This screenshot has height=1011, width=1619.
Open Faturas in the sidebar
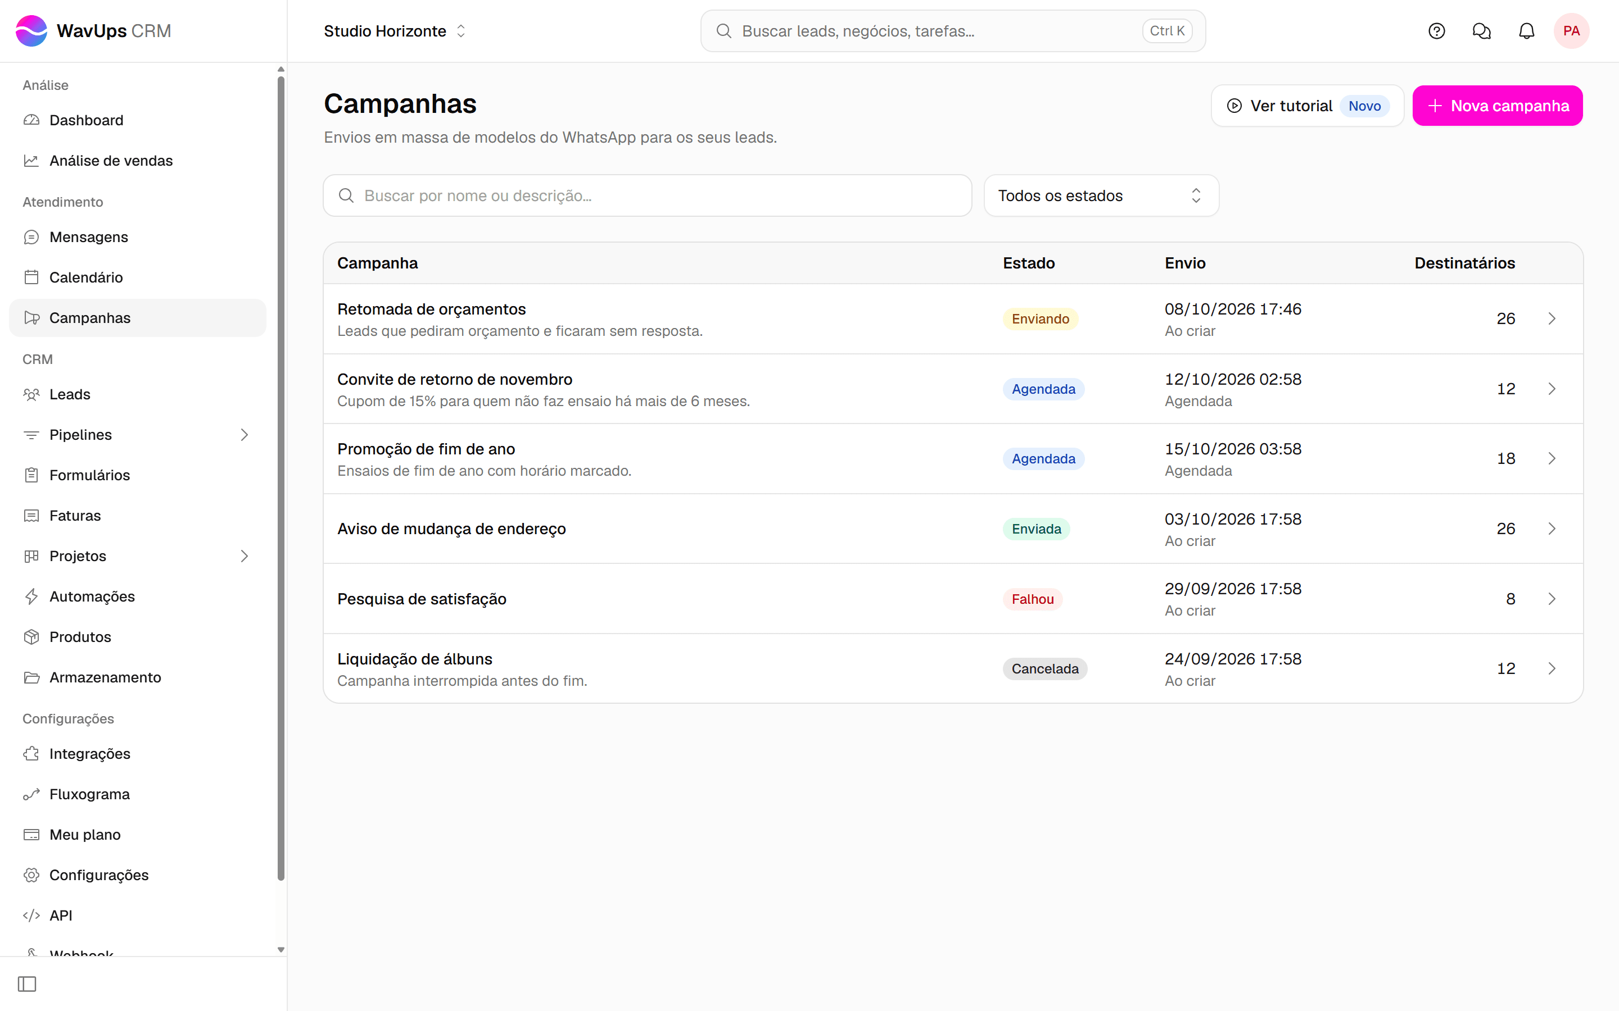(x=138, y=516)
